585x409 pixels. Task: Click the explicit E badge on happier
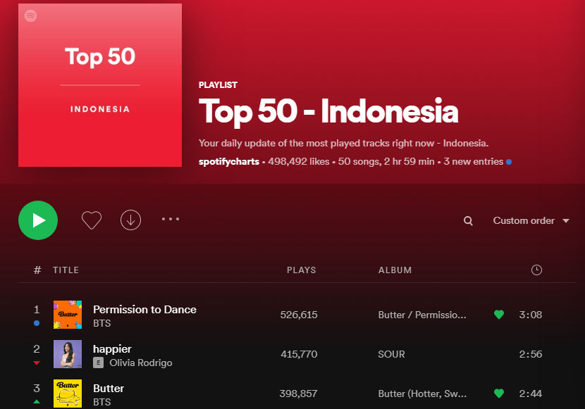98,363
